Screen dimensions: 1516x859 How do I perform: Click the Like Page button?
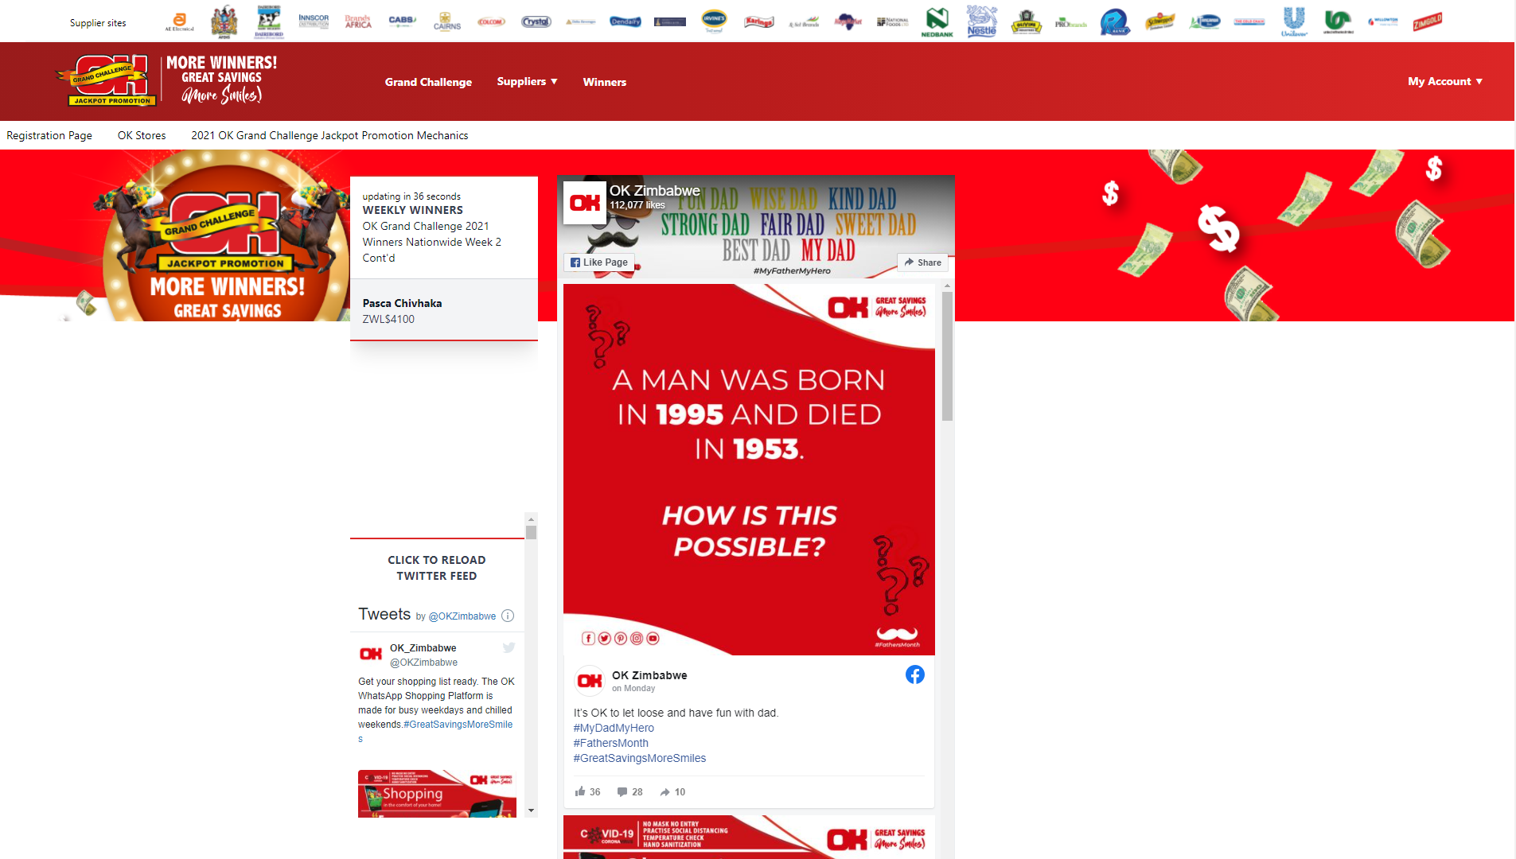pos(599,262)
